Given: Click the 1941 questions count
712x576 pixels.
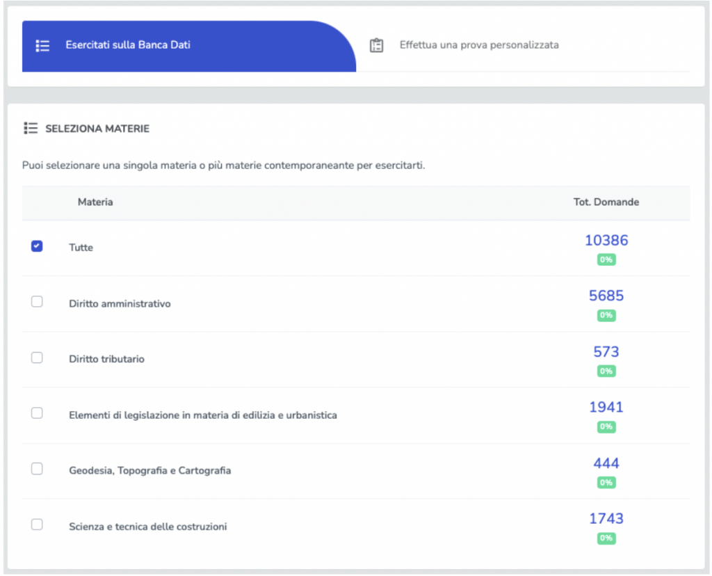Looking at the screenshot, I should [x=606, y=407].
